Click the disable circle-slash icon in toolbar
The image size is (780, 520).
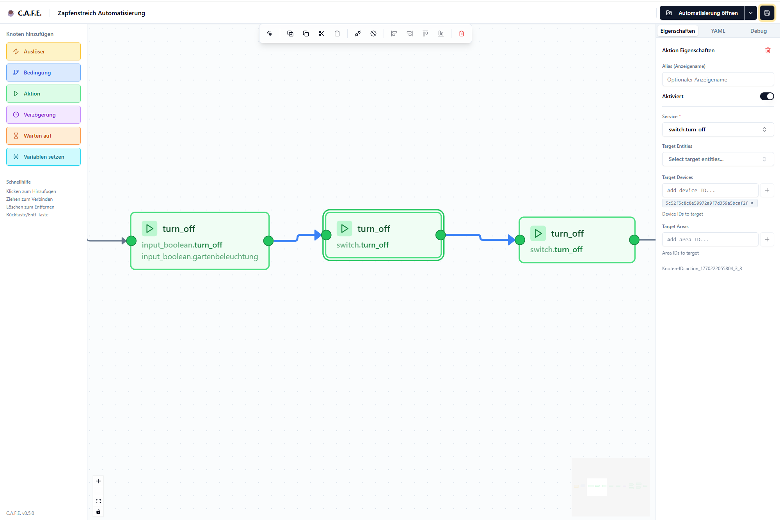[x=373, y=34]
